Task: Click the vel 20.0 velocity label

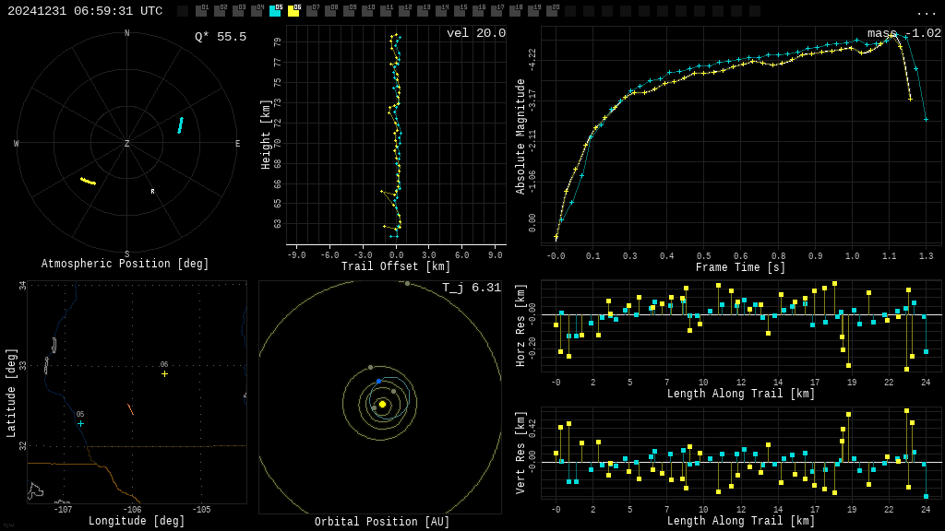Action: click(475, 33)
